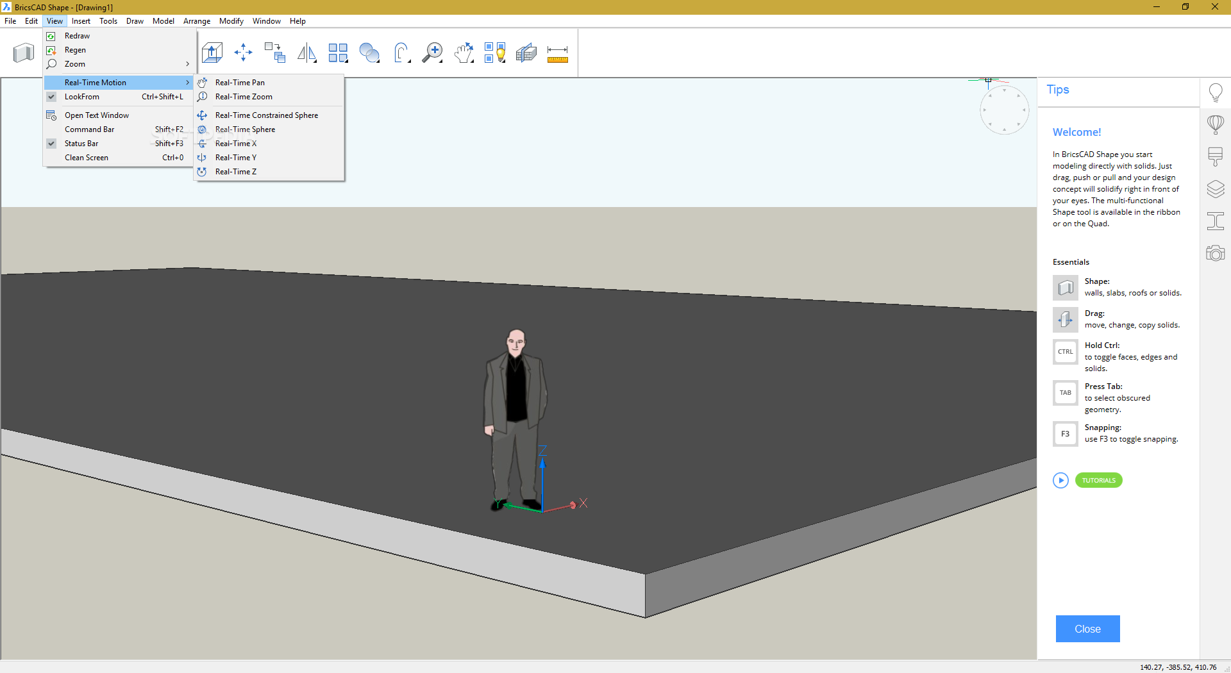The height and width of the screenshot is (673, 1231).
Task: Play tutorials using circular play icon
Action: tap(1060, 480)
